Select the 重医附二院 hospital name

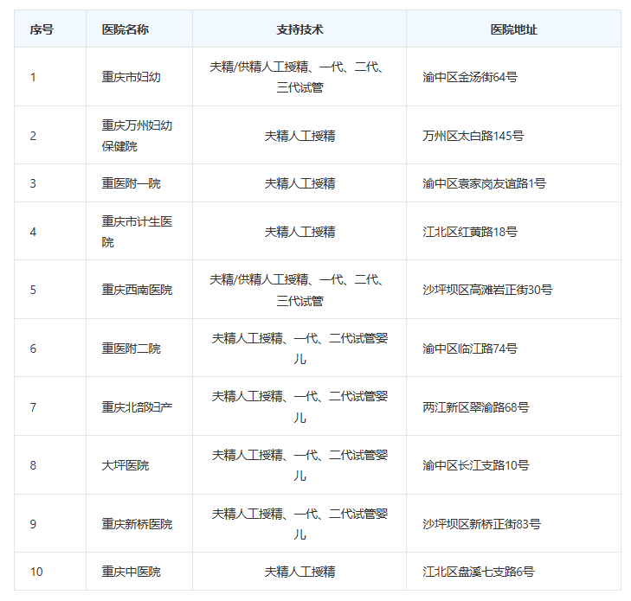point(132,348)
